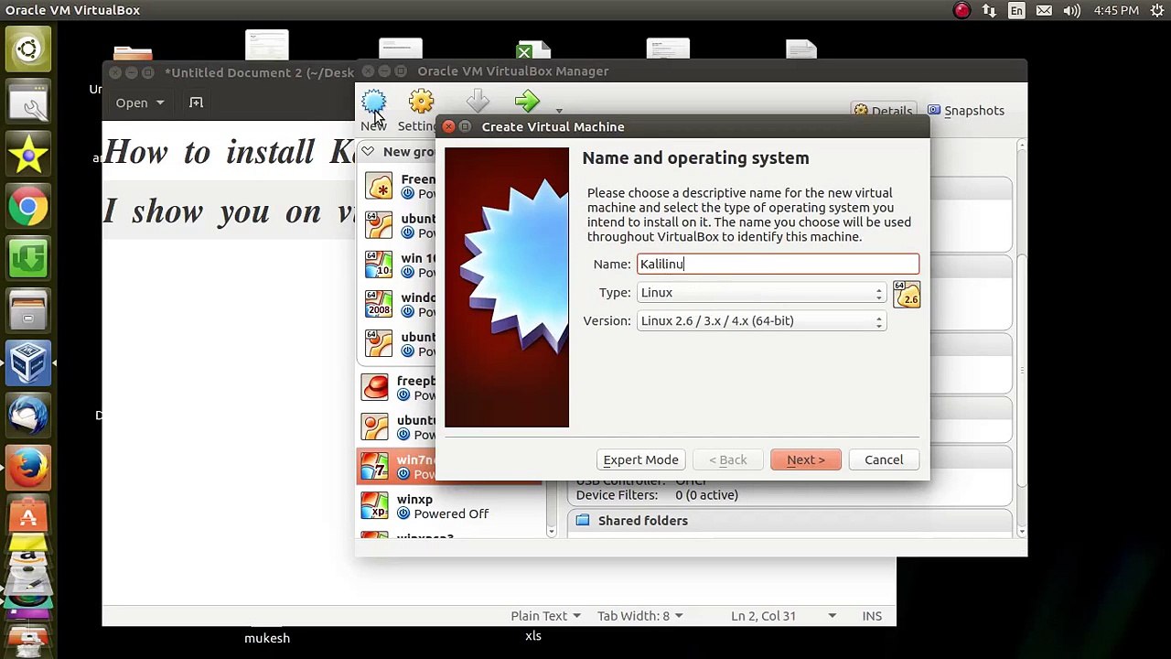This screenshot has width=1171, height=659.
Task: Select the winxp VM entry
Action: [448, 506]
